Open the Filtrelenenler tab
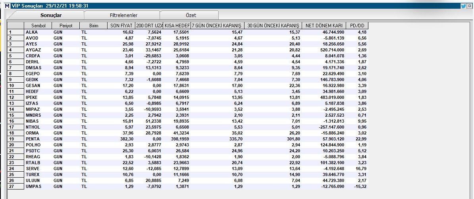 tap(124, 15)
